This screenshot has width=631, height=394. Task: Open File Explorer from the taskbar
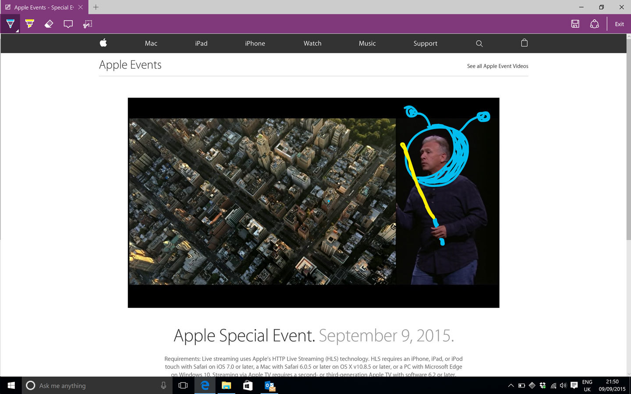point(226,385)
